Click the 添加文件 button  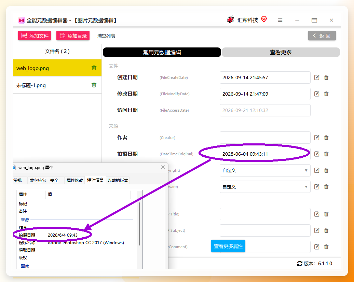35,36
